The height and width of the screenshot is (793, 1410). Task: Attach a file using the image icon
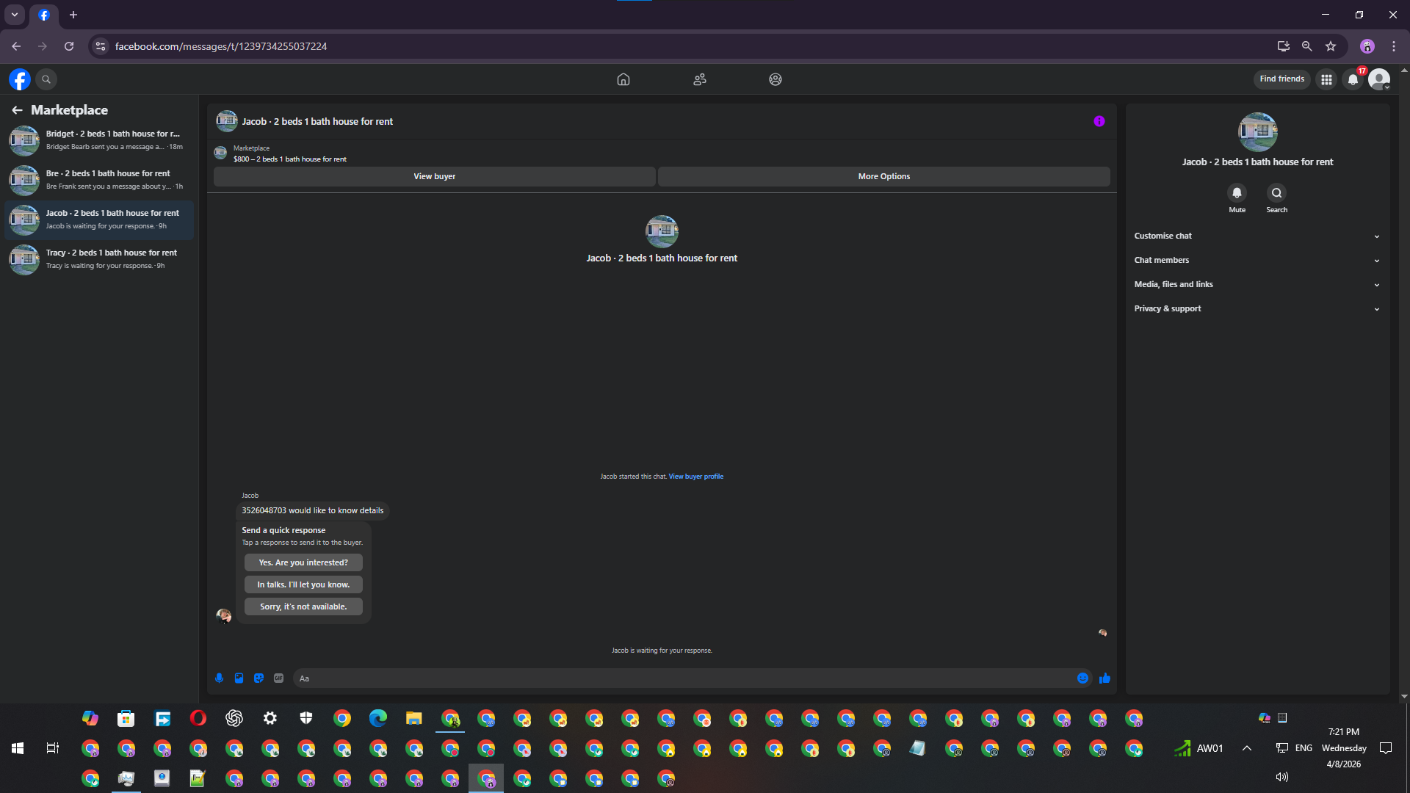[x=239, y=678]
